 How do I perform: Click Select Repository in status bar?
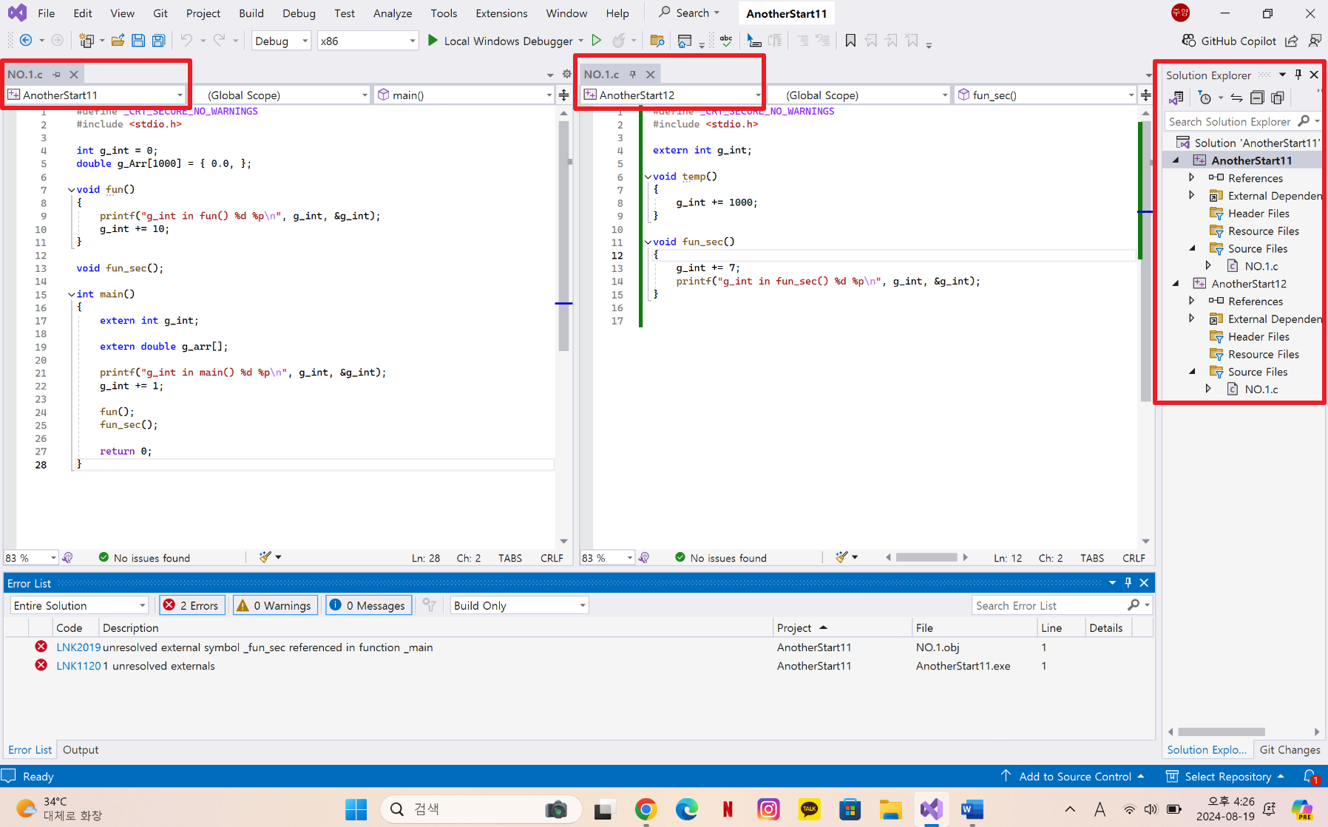(1225, 776)
